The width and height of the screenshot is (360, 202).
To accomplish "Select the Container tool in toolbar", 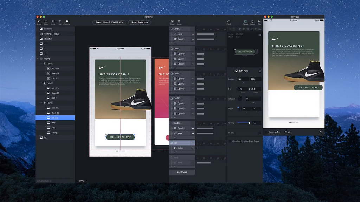I will (67, 22).
